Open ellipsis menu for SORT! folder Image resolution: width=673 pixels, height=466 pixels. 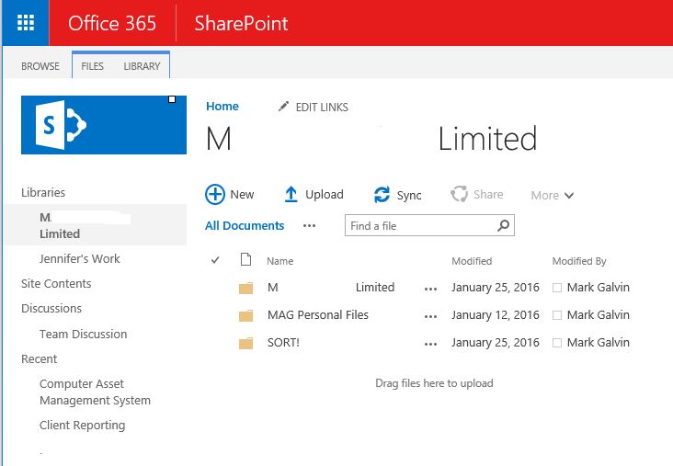430,344
